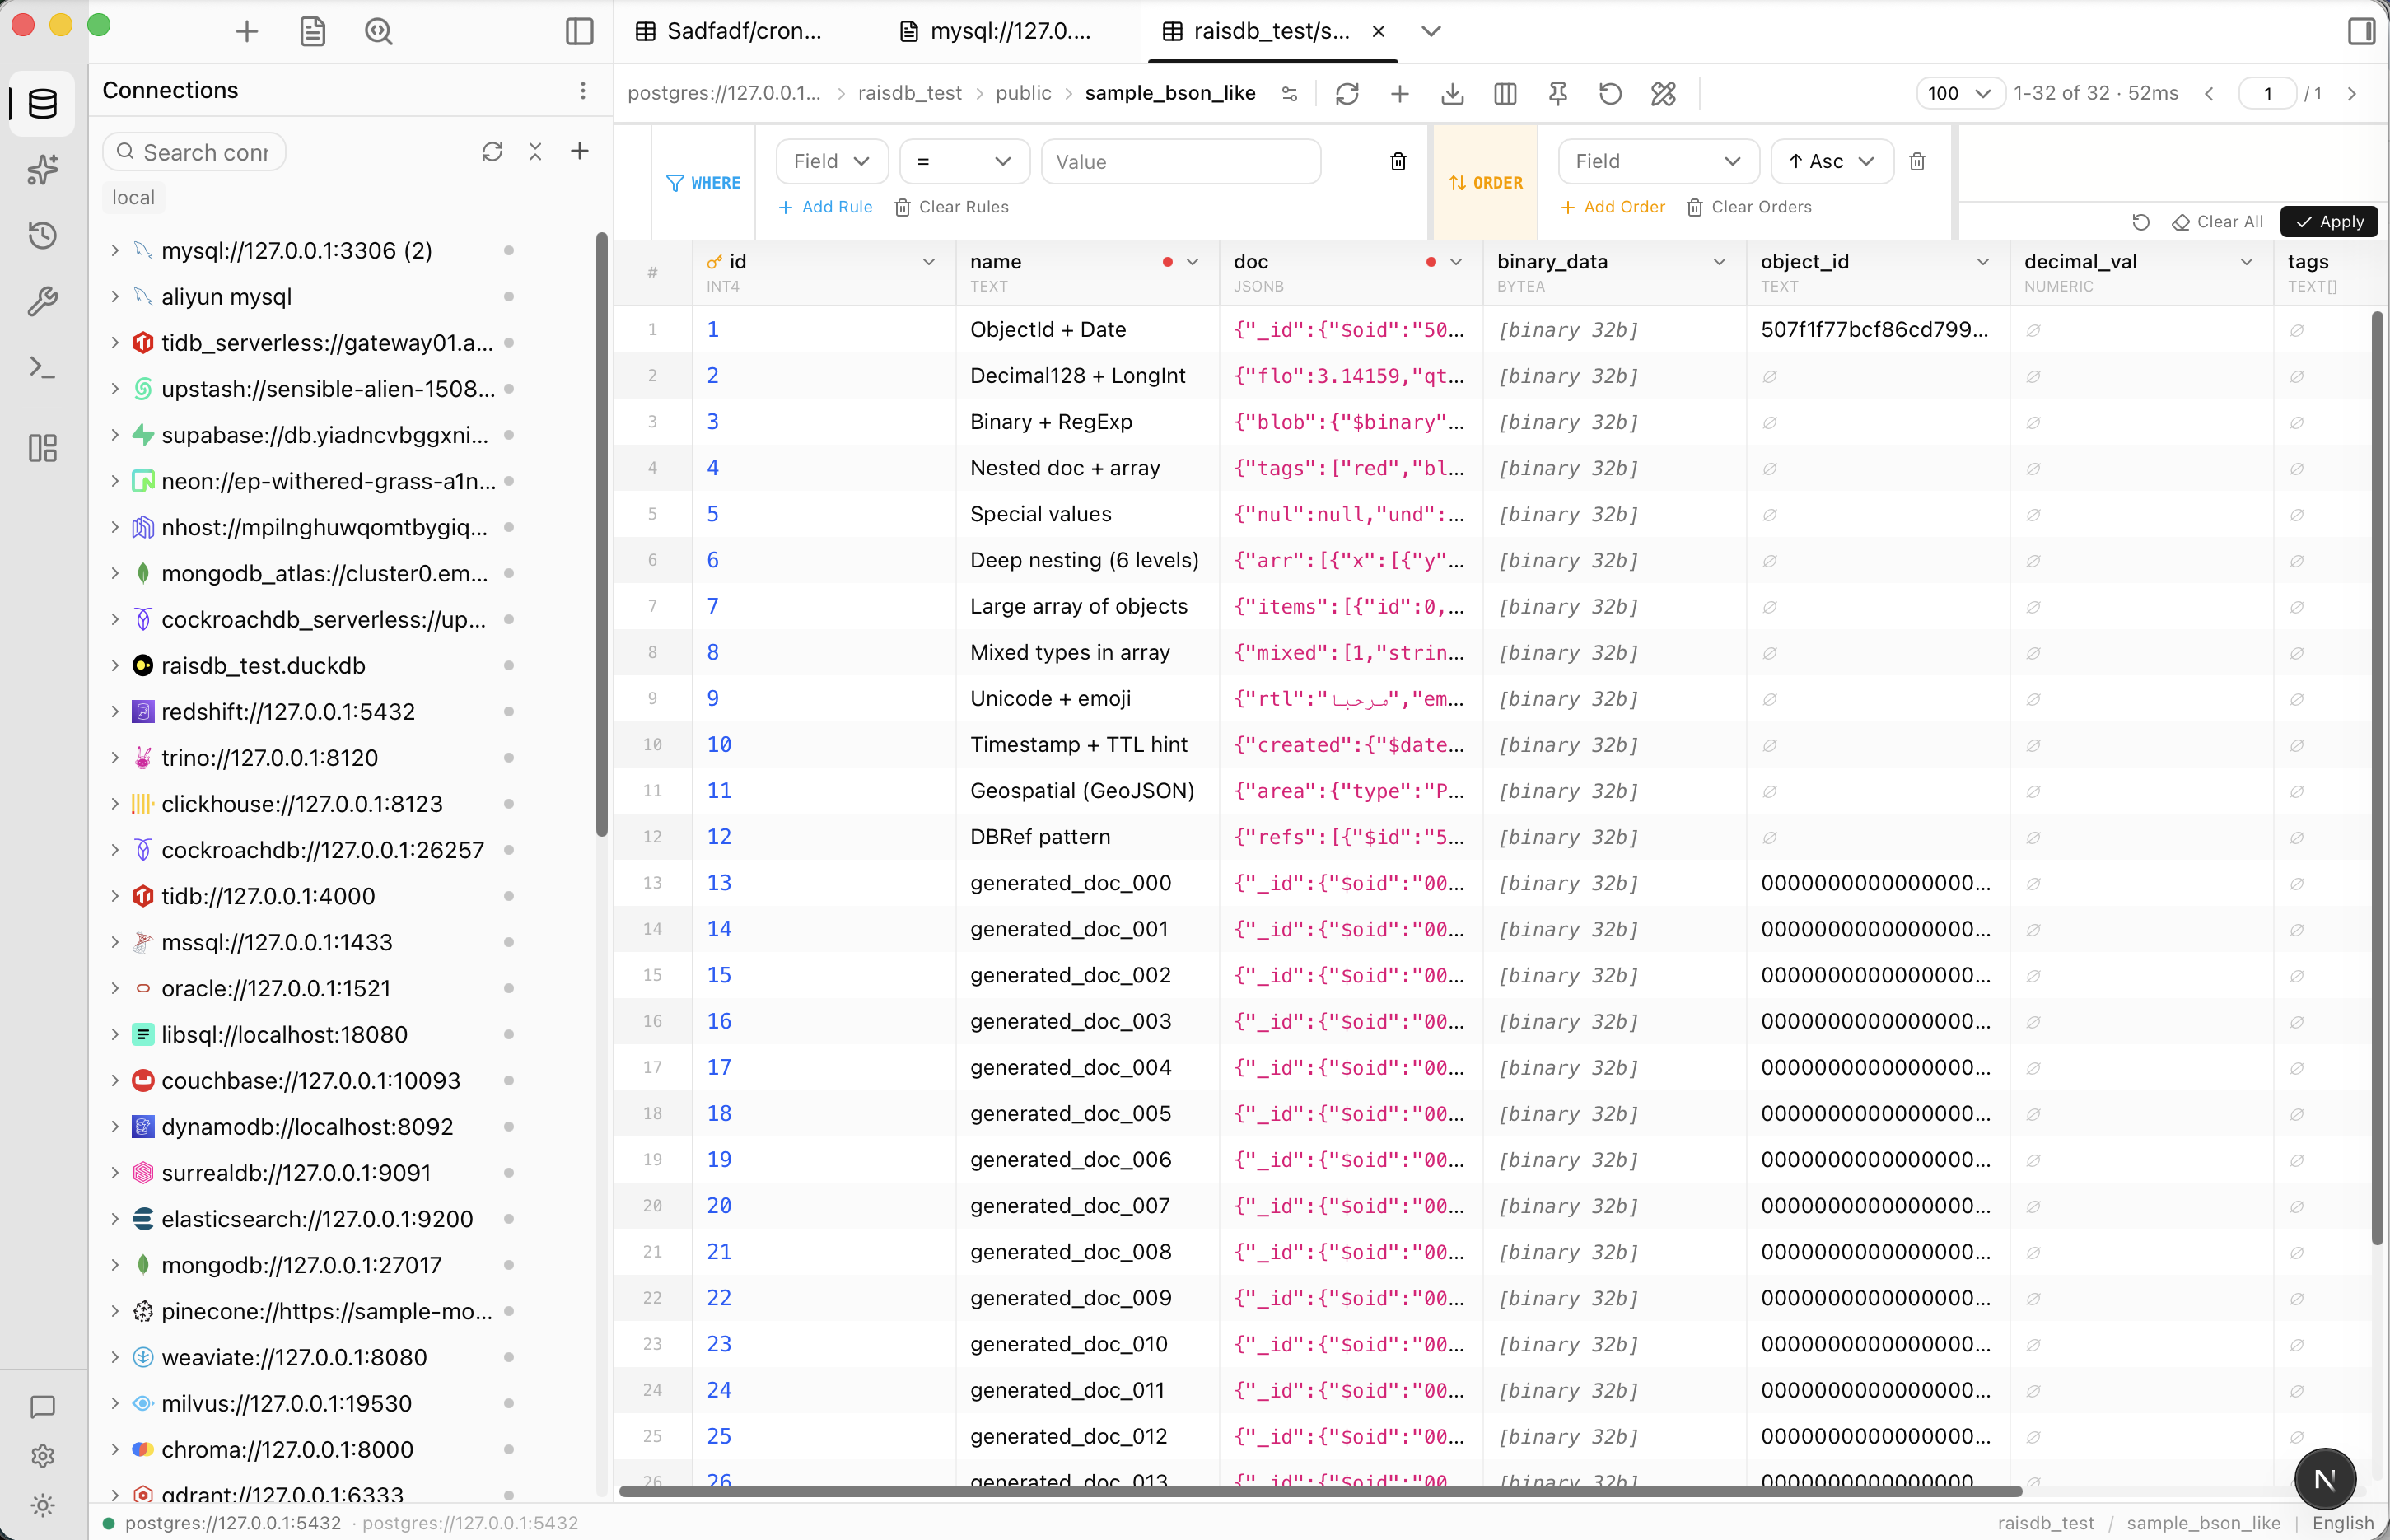Click Add Rule
Viewport: 2390px width, 1540px height.
[825, 207]
